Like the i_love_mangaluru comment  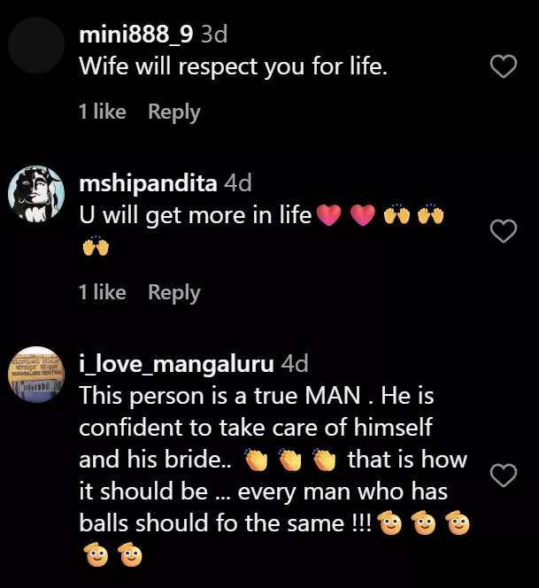click(504, 476)
